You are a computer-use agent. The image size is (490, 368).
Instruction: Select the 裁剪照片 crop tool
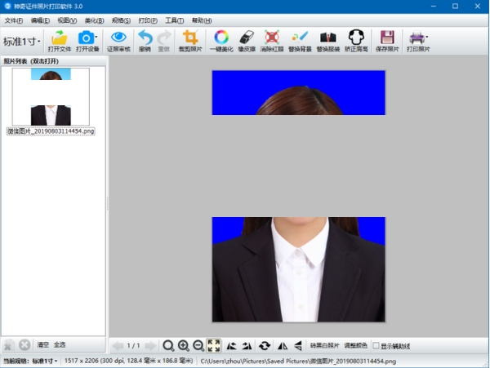[189, 38]
